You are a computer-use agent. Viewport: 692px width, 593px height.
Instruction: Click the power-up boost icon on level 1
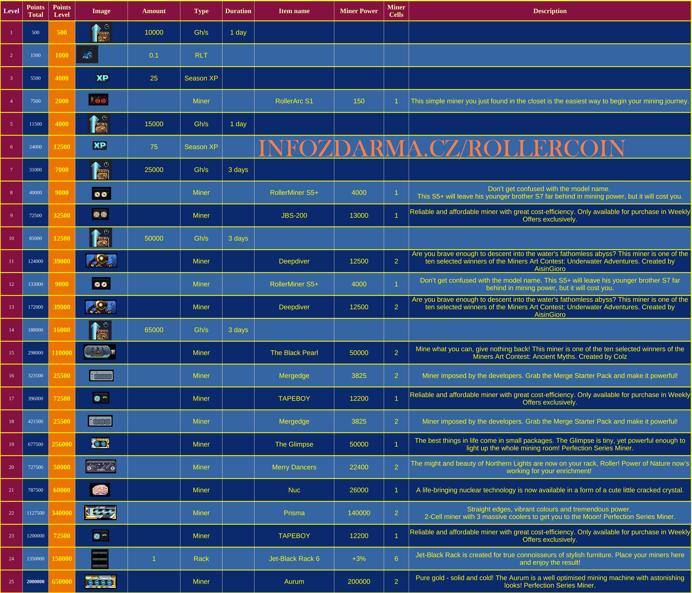(101, 32)
